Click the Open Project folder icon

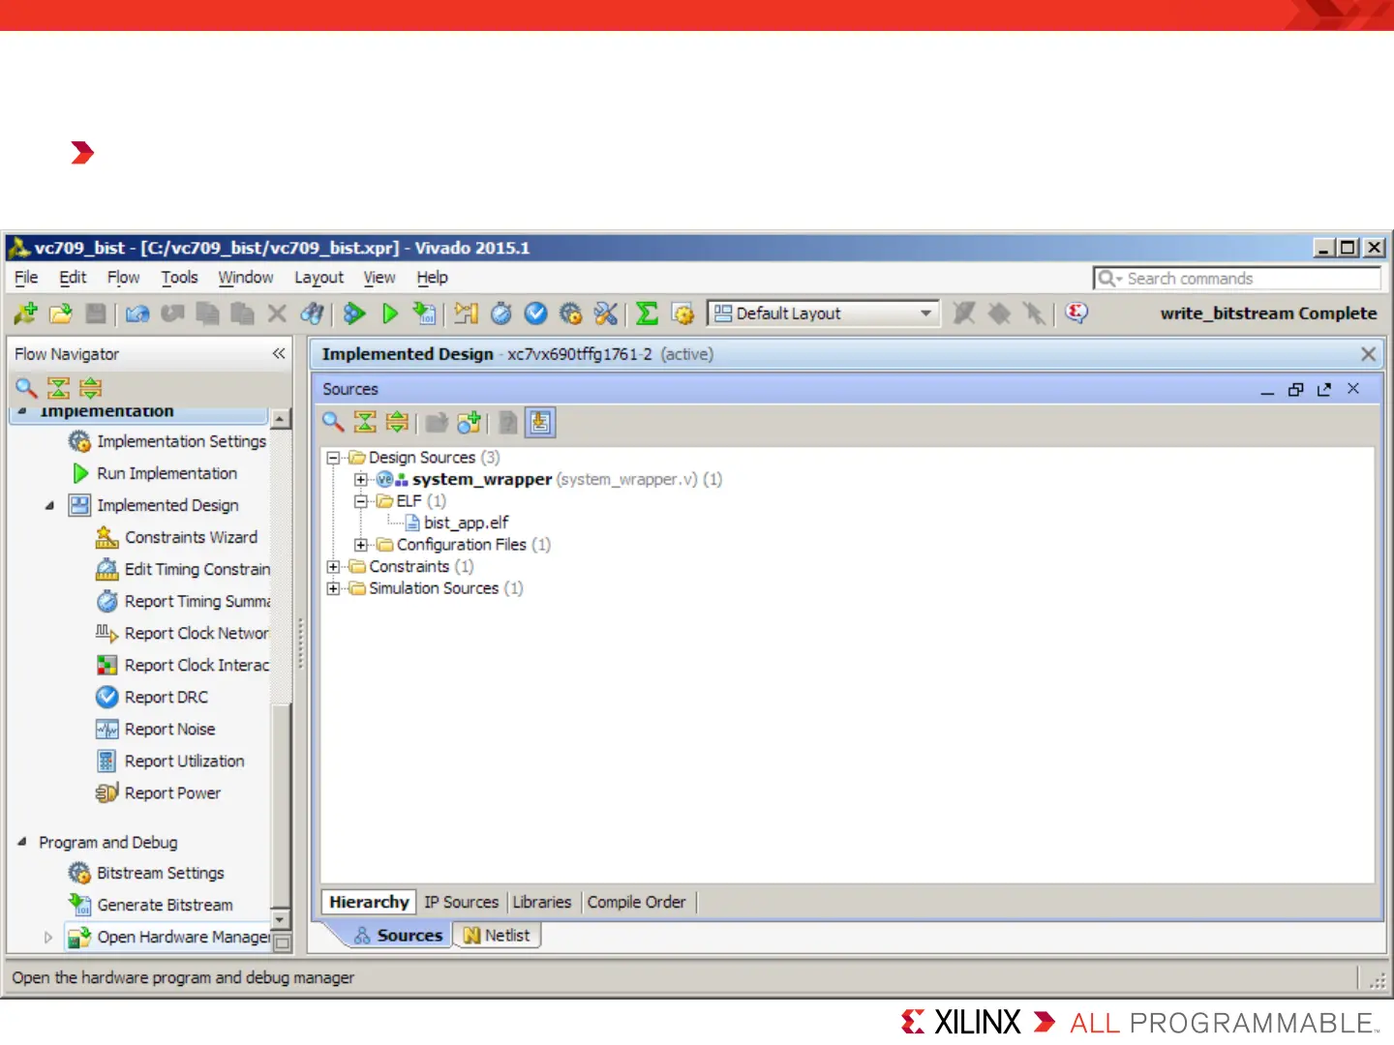click(61, 313)
